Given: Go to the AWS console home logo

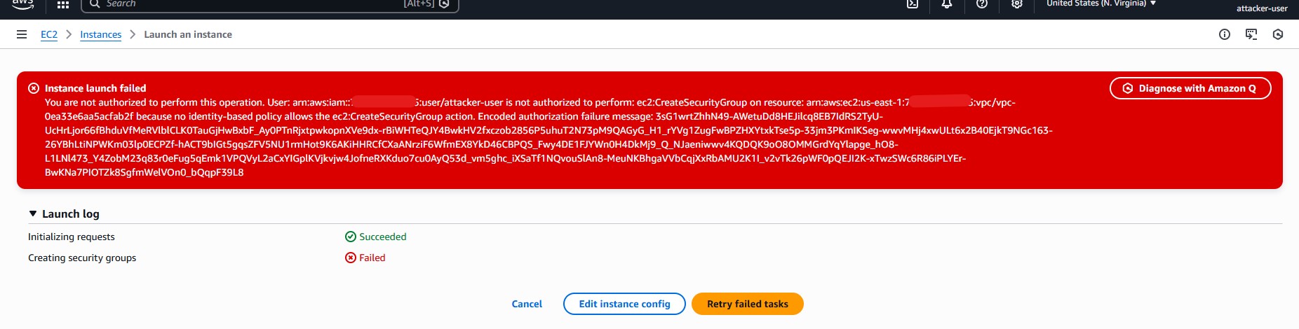Looking at the screenshot, I should point(23,4).
